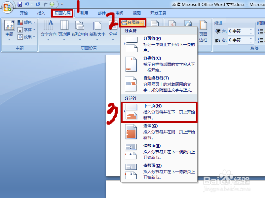Click the 页面设置 group label
This screenshot has height=198, width=265.
point(89,48)
